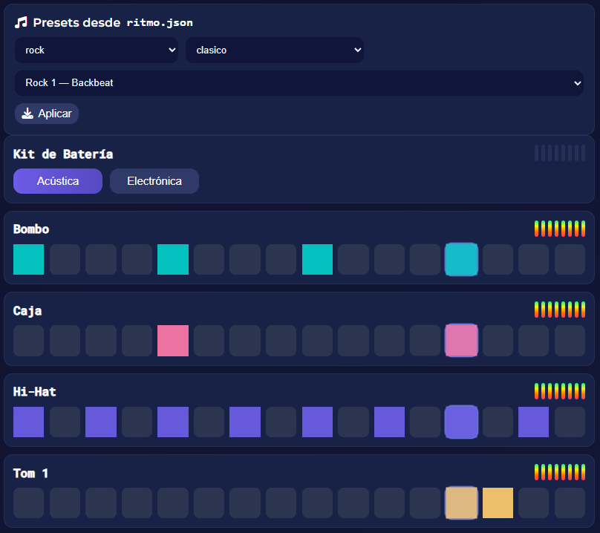600x533 pixels.
Task: Remove the orange Tom 1 hit on step fourteen
Action: tap(498, 503)
